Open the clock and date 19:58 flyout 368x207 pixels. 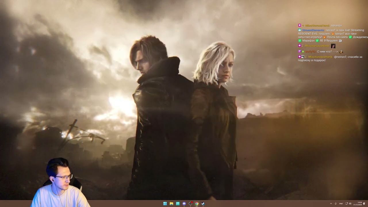(358, 204)
